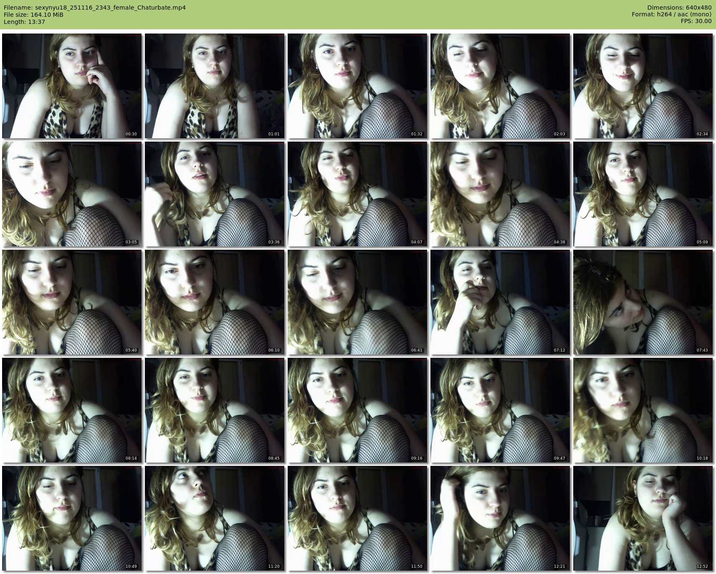Click the thumbnail labeled 09:16

tap(357, 410)
